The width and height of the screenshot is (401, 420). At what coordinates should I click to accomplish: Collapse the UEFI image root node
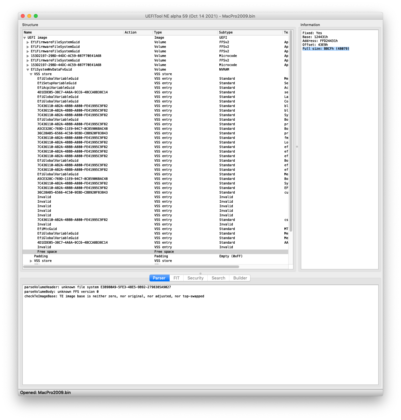point(25,38)
